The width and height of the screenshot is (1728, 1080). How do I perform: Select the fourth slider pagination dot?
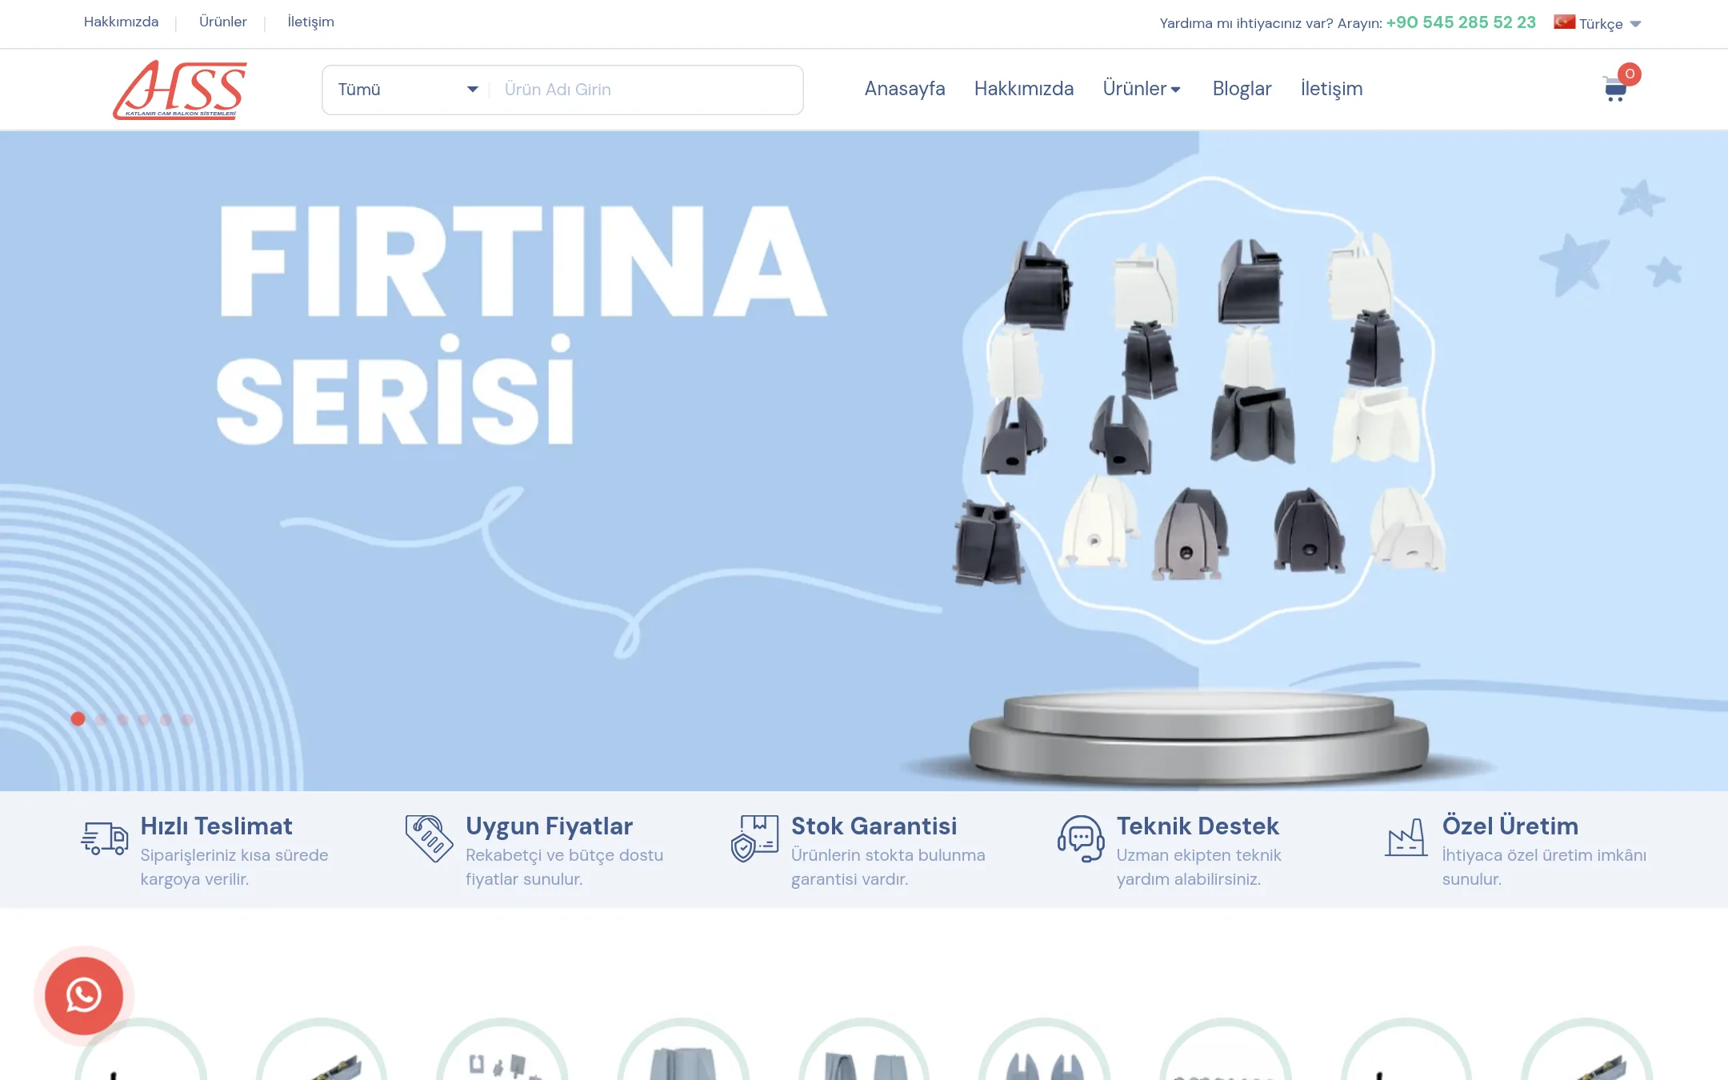(144, 719)
